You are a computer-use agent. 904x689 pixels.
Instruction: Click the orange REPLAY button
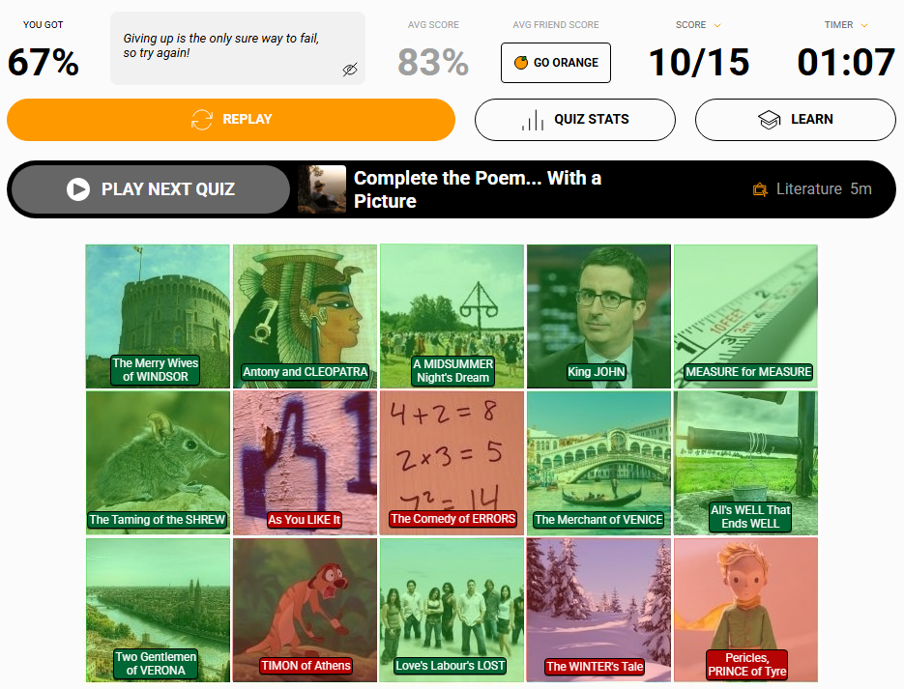click(231, 120)
